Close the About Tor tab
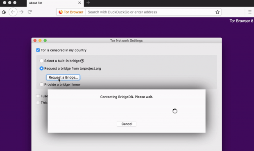 [79, 3]
